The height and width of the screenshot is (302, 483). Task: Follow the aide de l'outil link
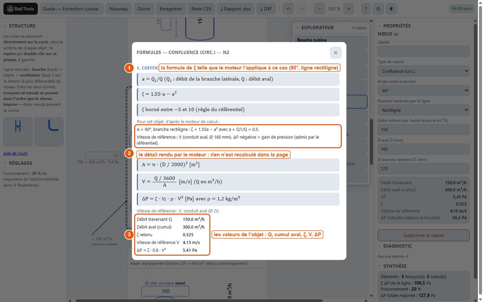(15, 153)
